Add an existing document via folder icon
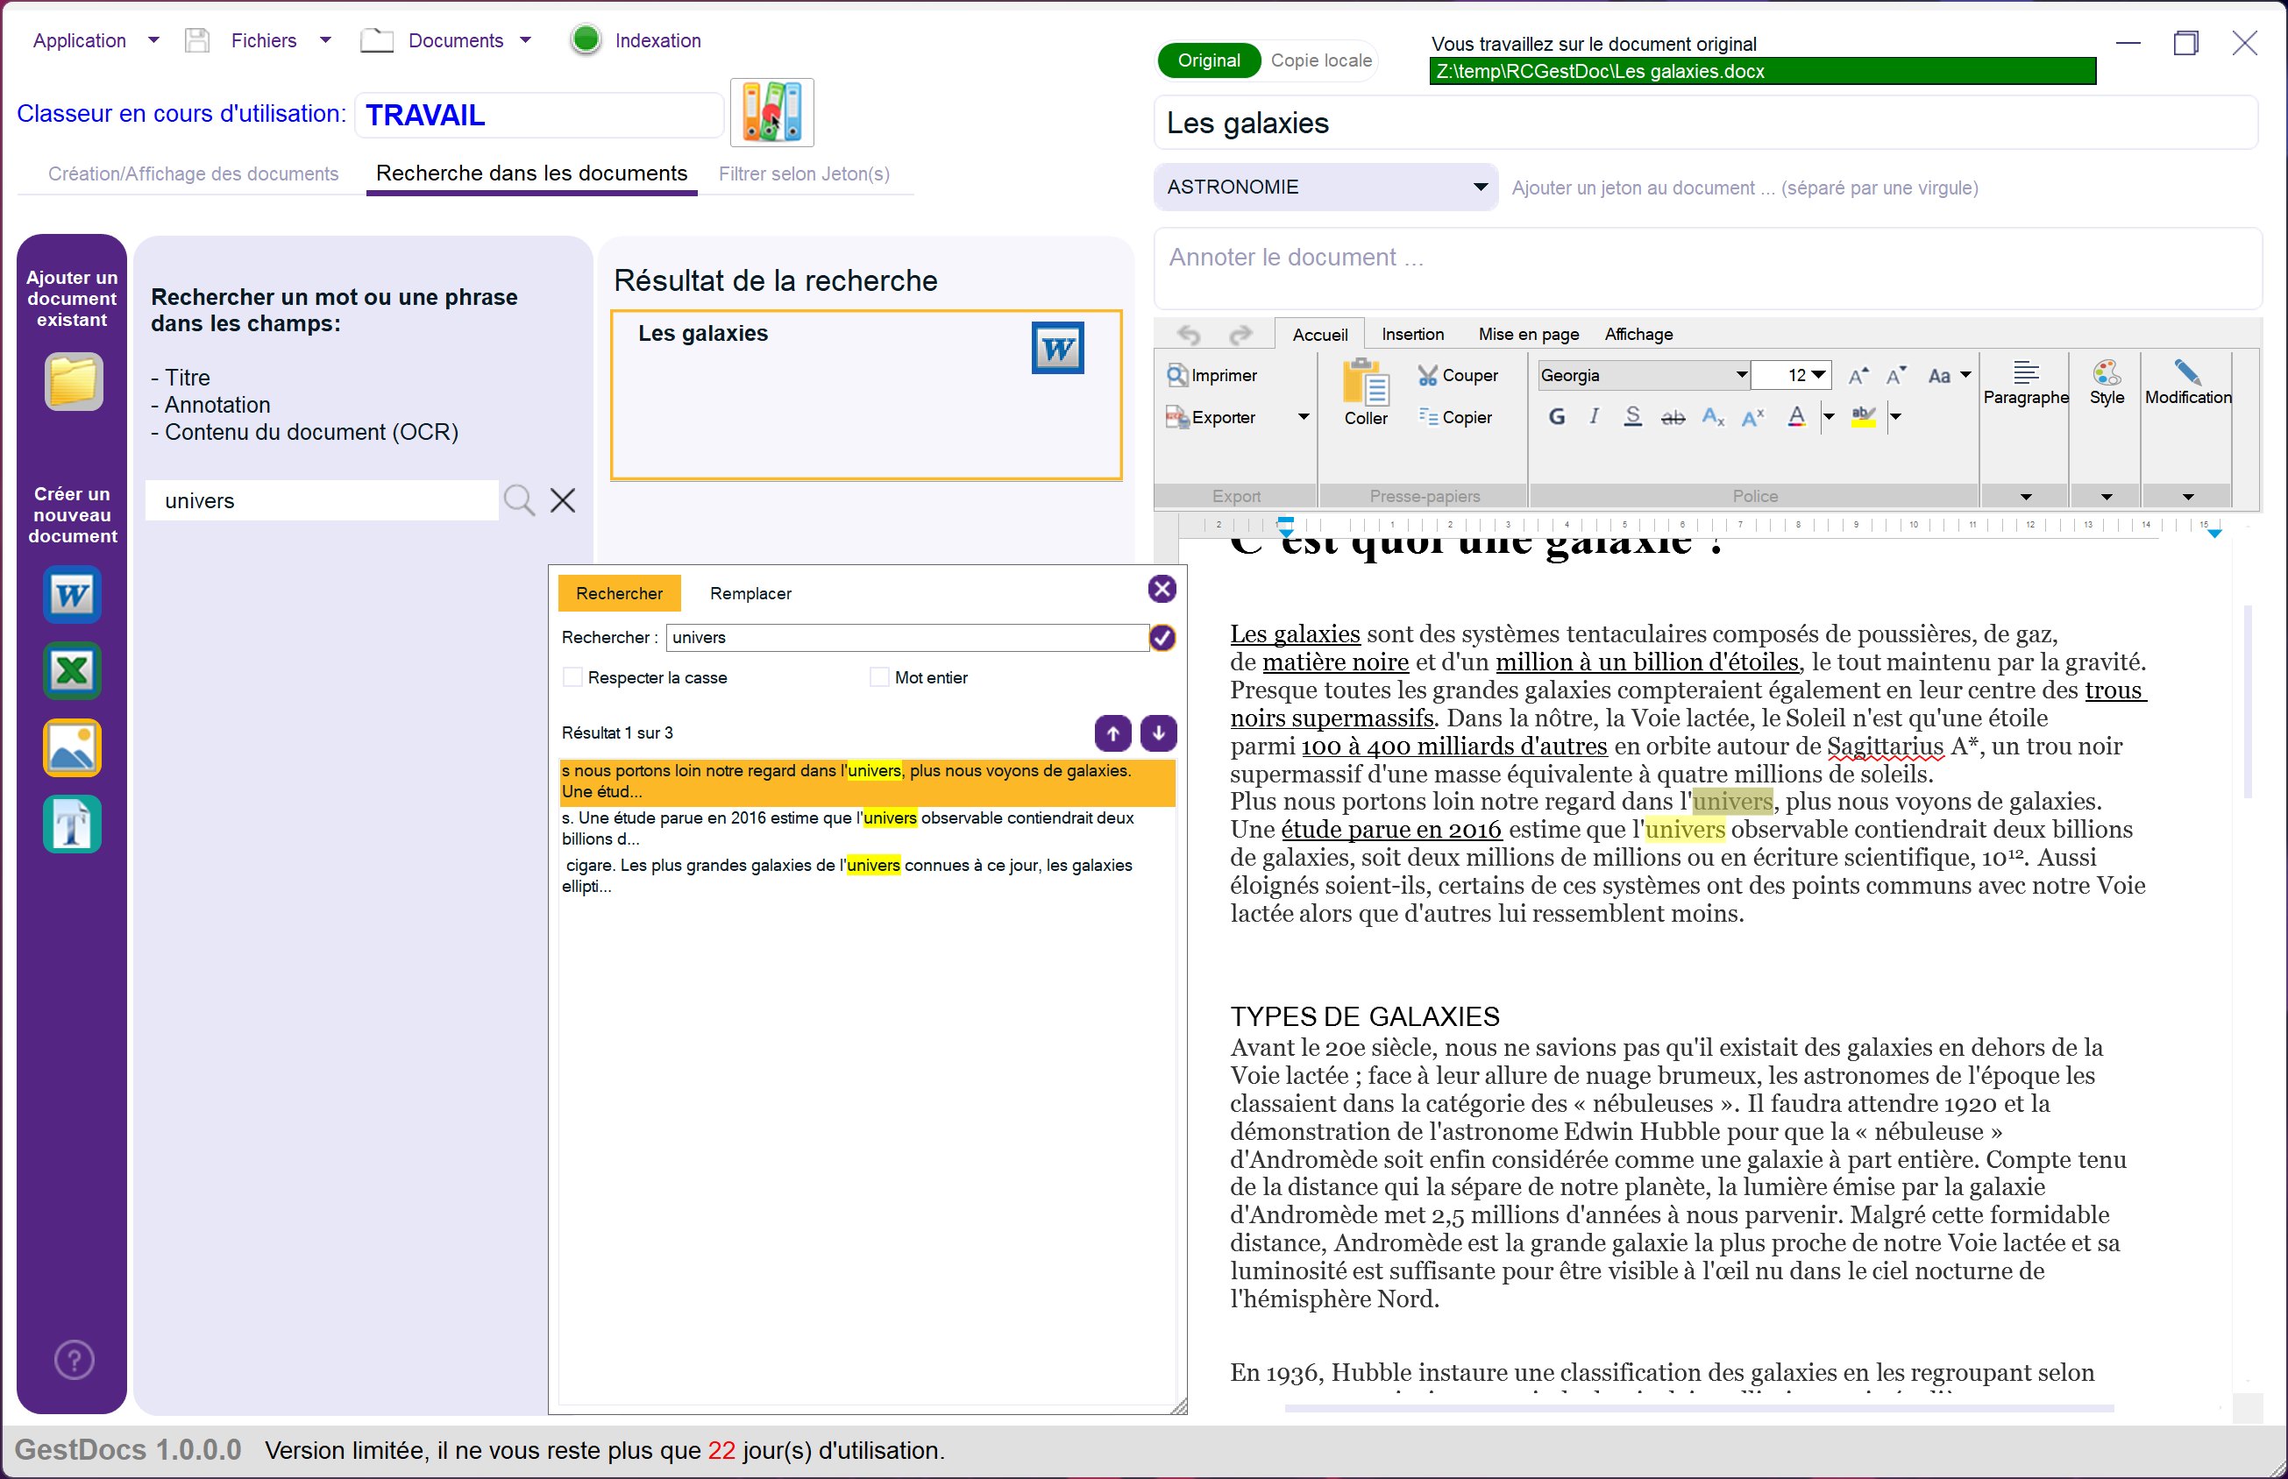Image resolution: width=2288 pixels, height=1479 pixels. point(73,381)
